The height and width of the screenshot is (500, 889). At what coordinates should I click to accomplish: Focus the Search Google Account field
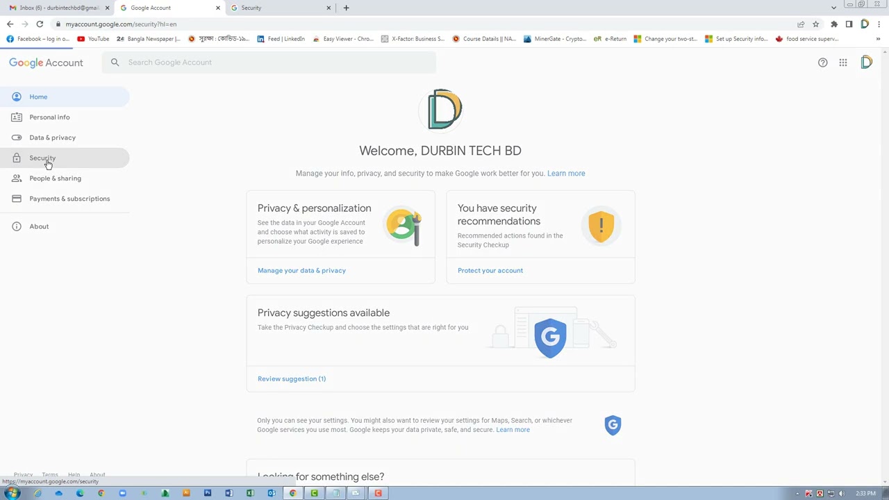(269, 62)
